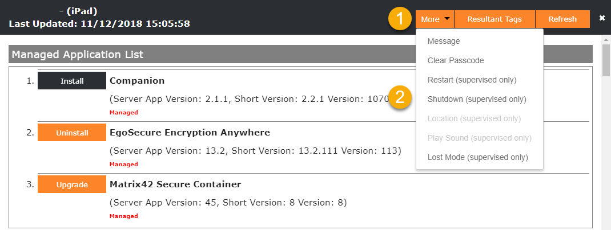
Task: Click the Companion app name
Action: pyautogui.click(x=137, y=81)
